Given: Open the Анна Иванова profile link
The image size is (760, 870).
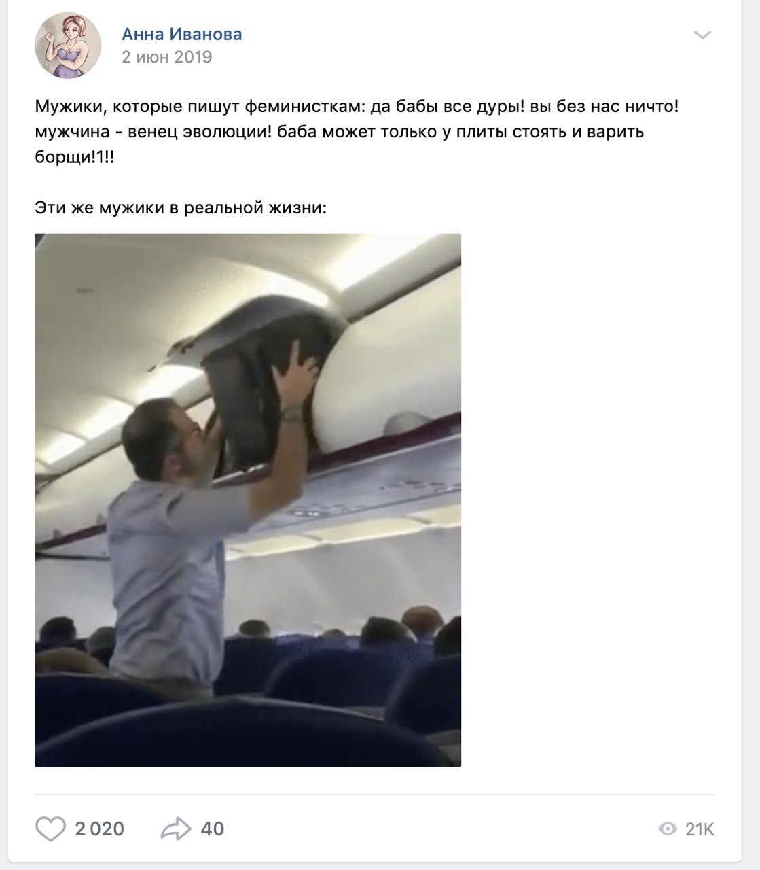Looking at the screenshot, I should coord(182,34).
